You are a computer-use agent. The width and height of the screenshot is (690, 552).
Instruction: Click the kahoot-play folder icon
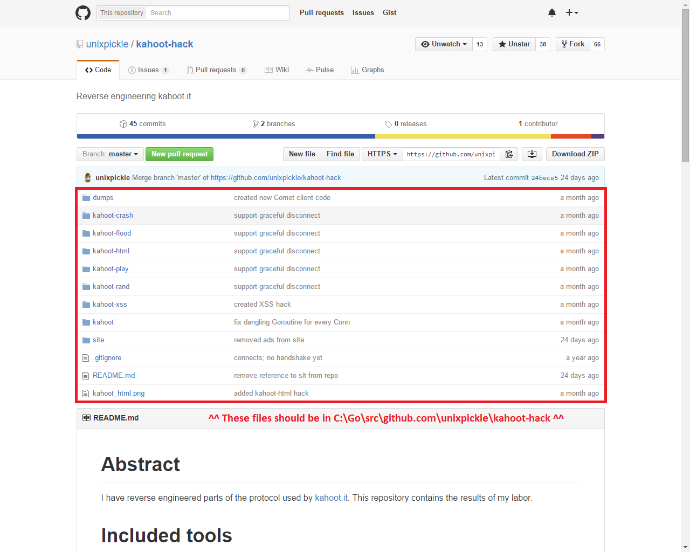pyautogui.click(x=86, y=269)
